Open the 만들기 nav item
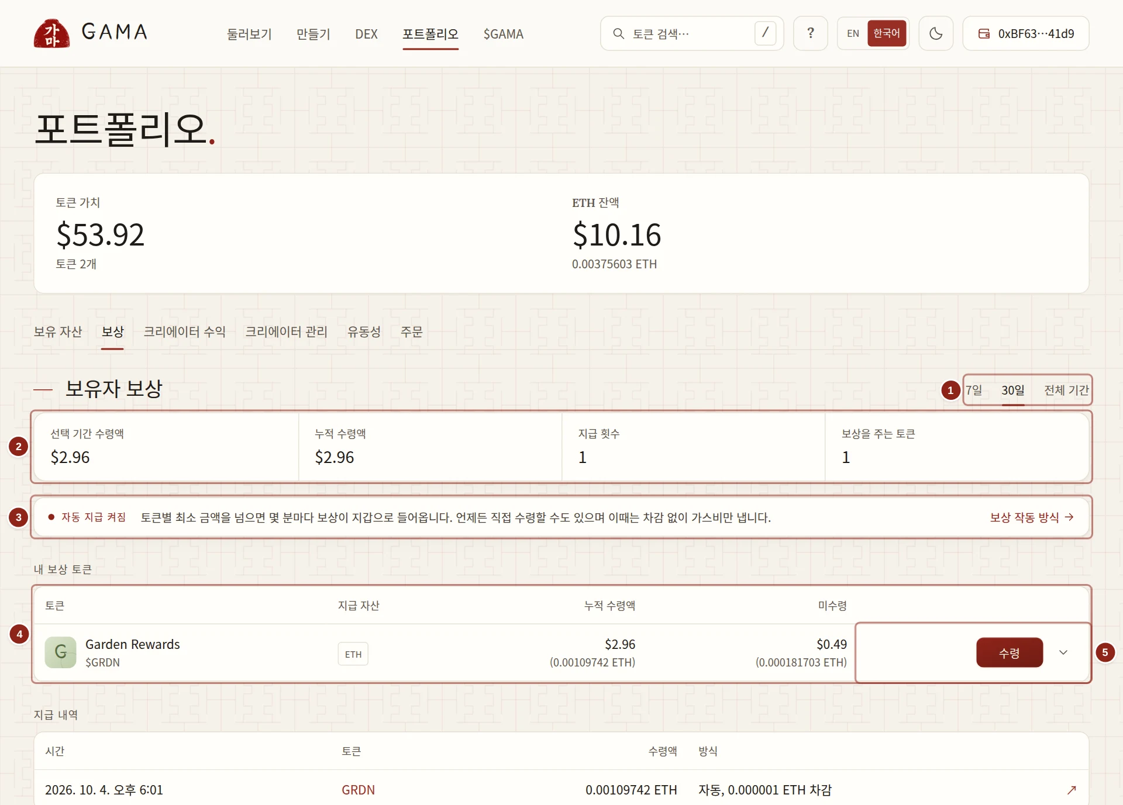This screenshot has height=805, width=1123. (314, 34)
